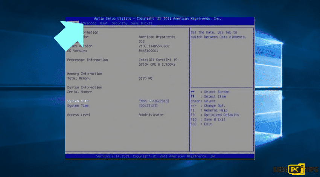Click the F10 Save & Exit entry
This screenshot has height=177, width=320.
(x=208, y=120)
